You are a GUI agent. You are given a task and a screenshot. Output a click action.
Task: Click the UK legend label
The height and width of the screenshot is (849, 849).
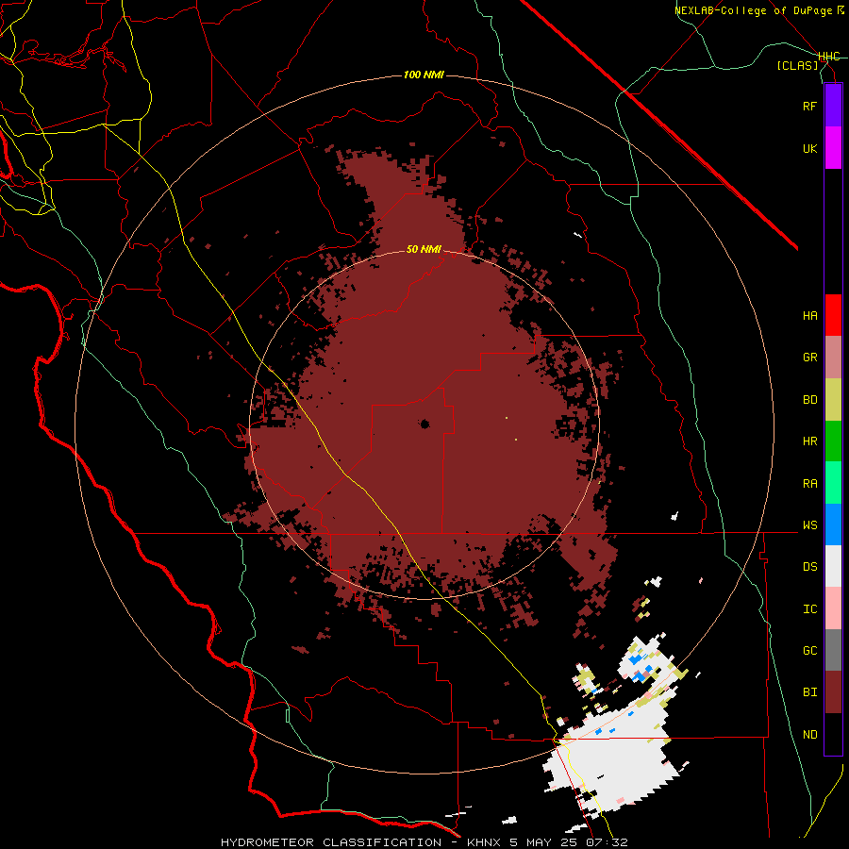click(x=809, y=148)
